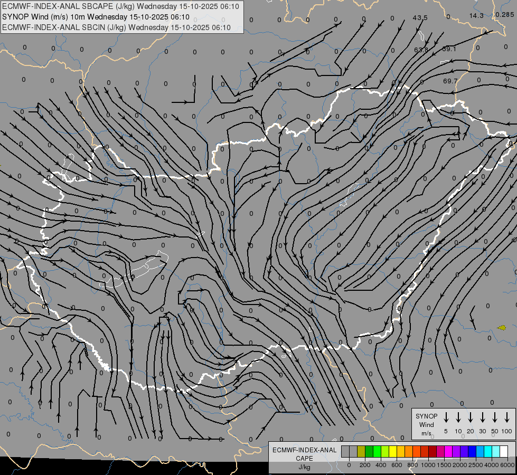
Task: Select the white CAPE legend swatch
Action: [x=504, y=451]
